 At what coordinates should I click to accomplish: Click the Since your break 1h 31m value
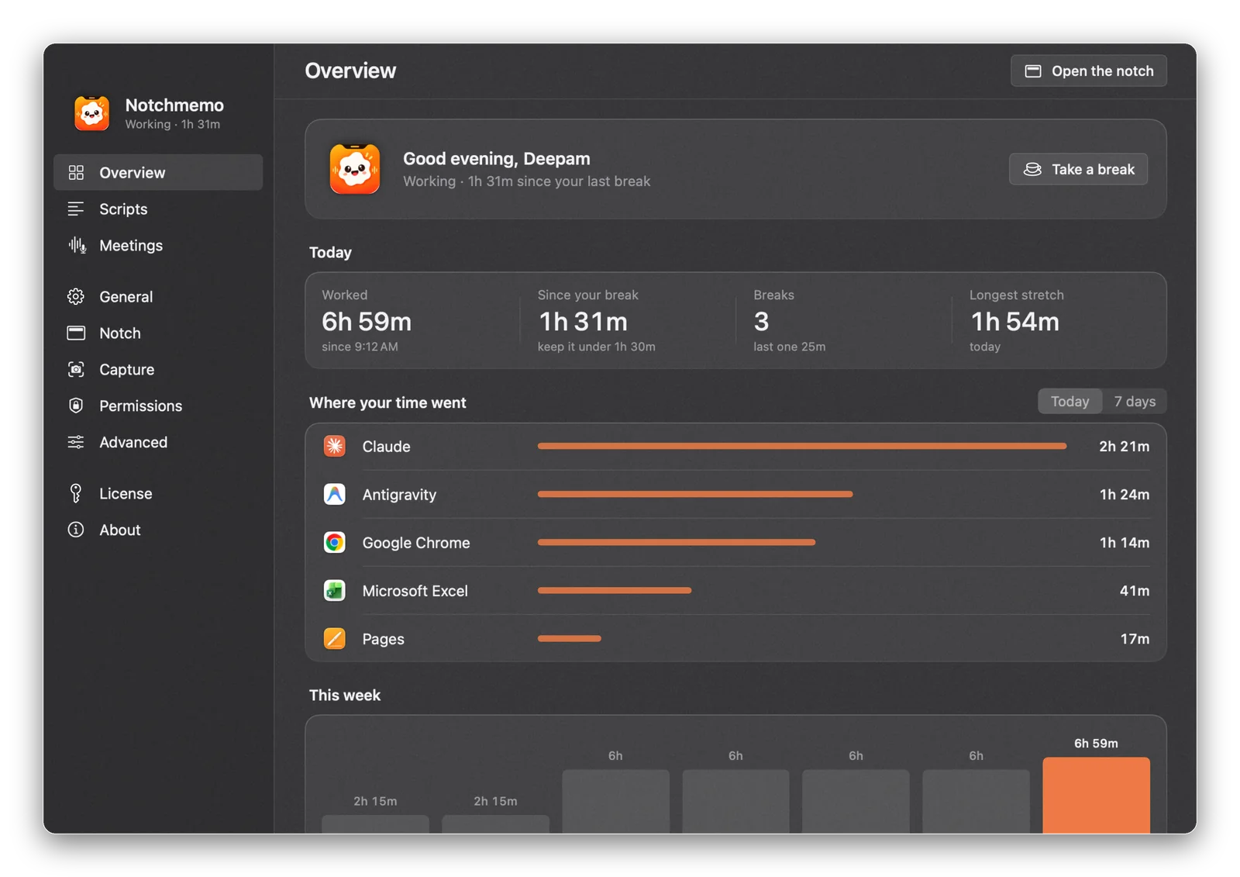(x=583, y=321)
